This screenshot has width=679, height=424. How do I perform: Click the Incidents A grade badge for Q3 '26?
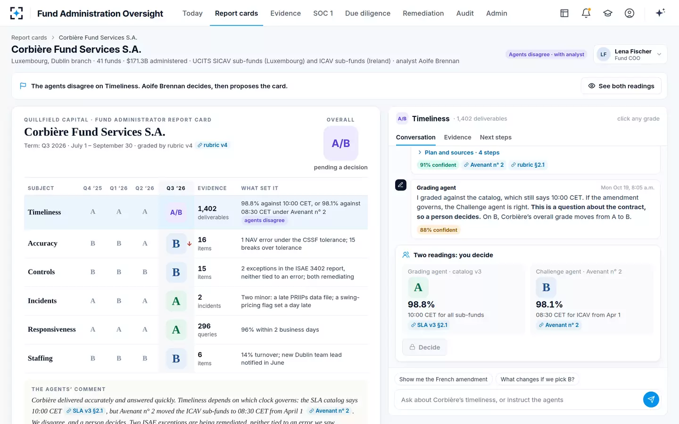(176, 301)
